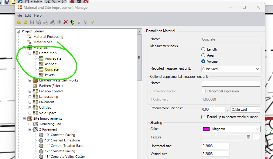Click the Earthen (Mass Earthworks) icon
273x159 pixels.
click(x=35, y=80)
